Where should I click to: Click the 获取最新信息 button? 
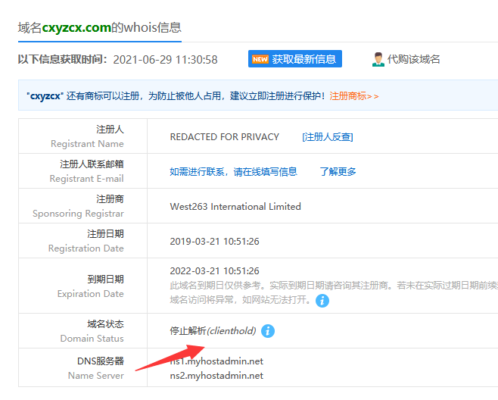pyautogui.click(x=295, y=59)
